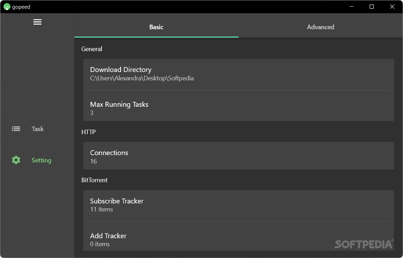
Task: Click the value 3 under Max Running Tasks
Action: pos(92,113)
